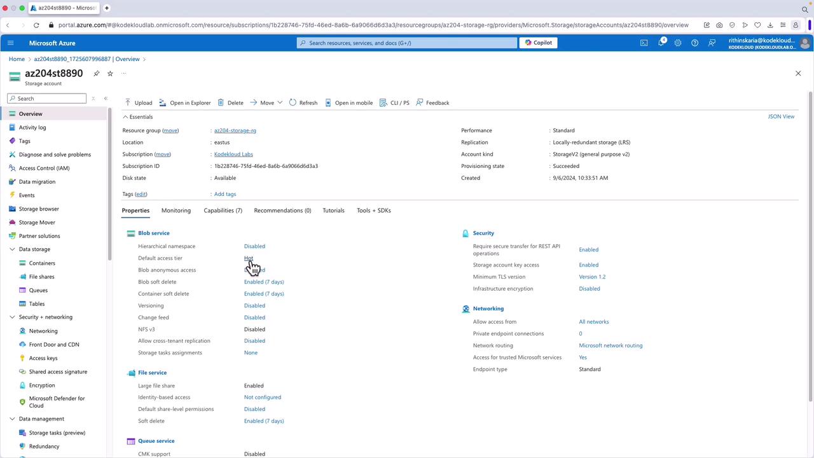
Task: Open the Move dropdown arrow
Action: click(x=280, y=102)
